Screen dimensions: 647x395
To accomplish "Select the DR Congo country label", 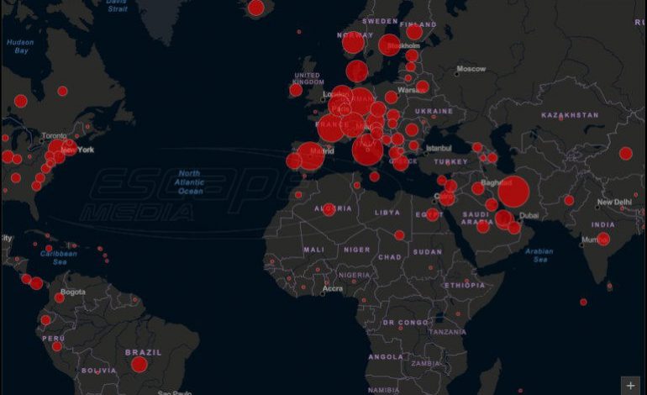I will pos(406,323).
